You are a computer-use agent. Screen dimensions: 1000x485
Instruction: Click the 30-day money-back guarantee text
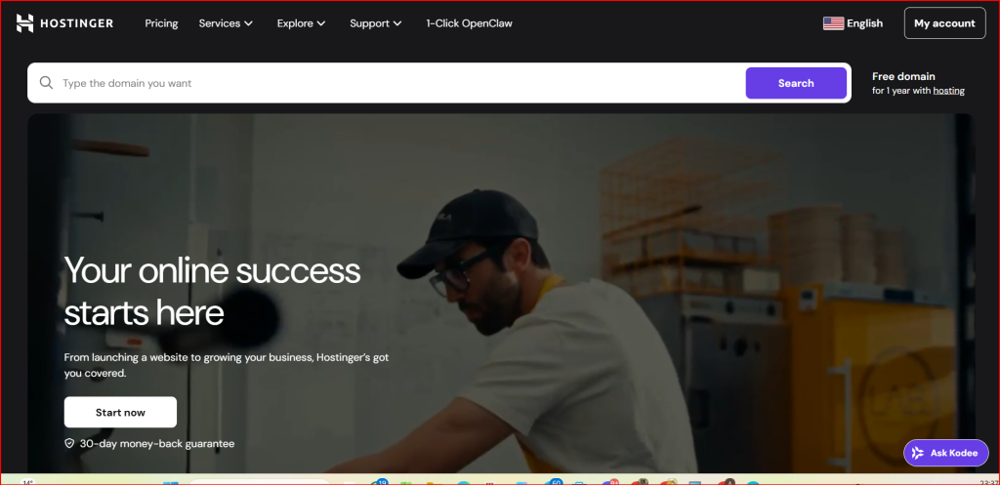[x=157, y=444]
